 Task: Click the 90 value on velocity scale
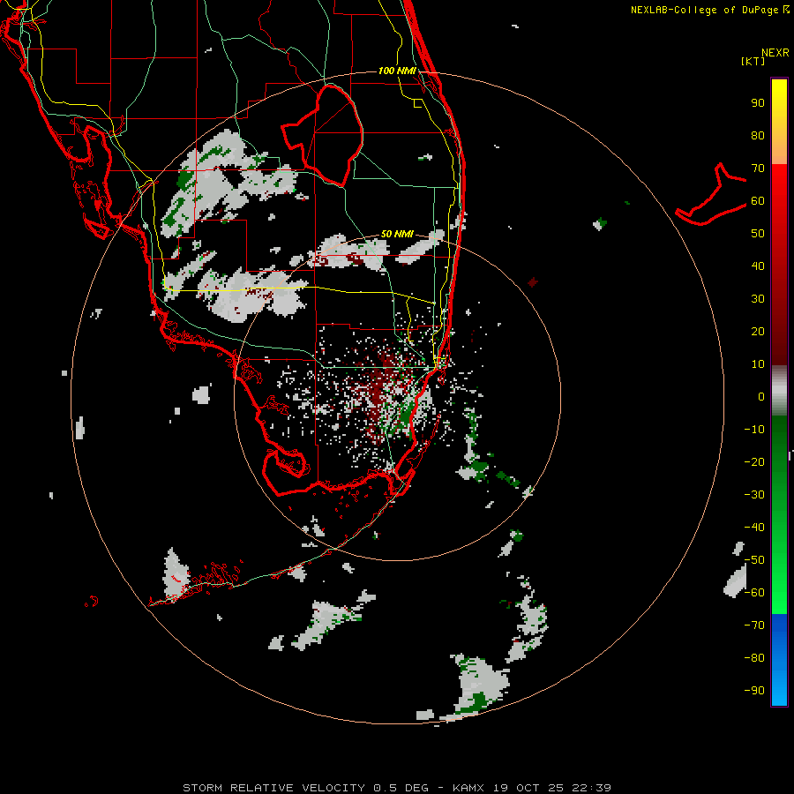point(758,103)
